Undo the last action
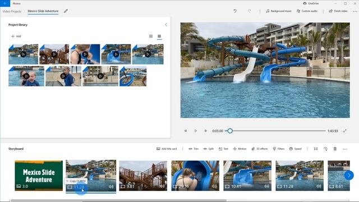The height and width of the screenshot is (202, 359). pos(235,11)
